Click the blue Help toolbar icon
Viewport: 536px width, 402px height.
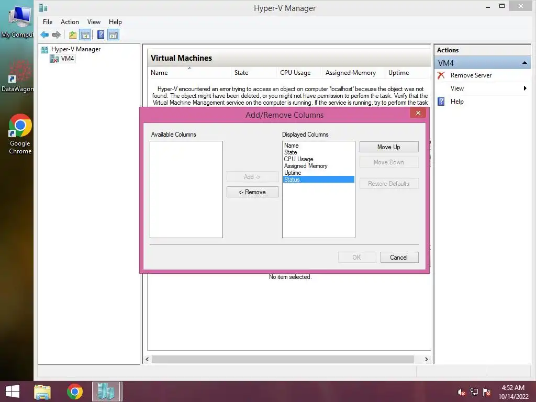(101, 35)
